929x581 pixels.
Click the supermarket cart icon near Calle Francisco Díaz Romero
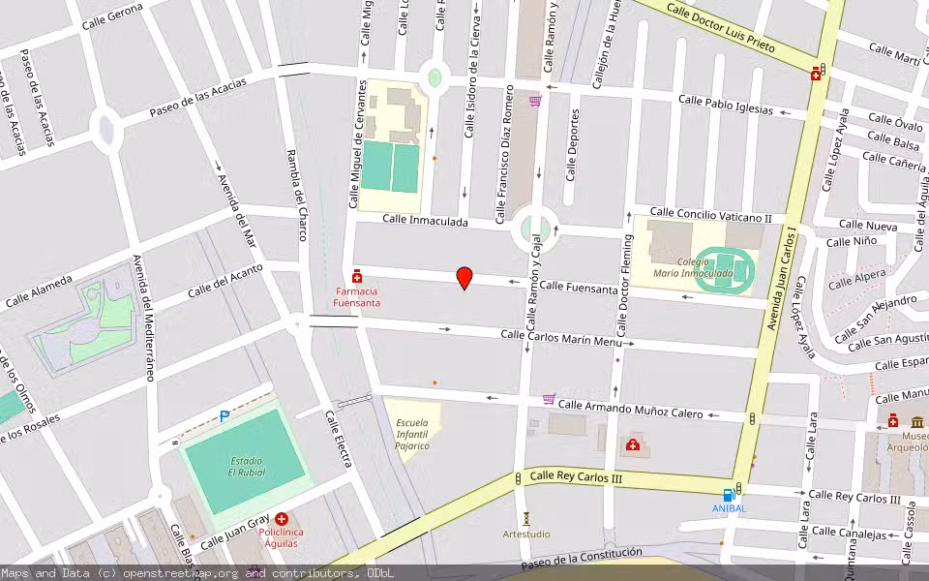535,101
